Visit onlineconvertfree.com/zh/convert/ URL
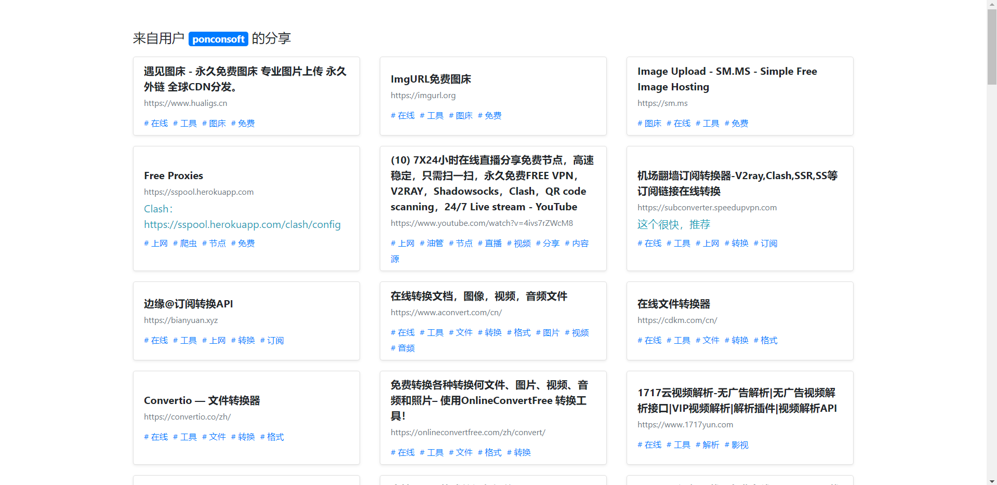997x485 pixels. click(468, 432)
